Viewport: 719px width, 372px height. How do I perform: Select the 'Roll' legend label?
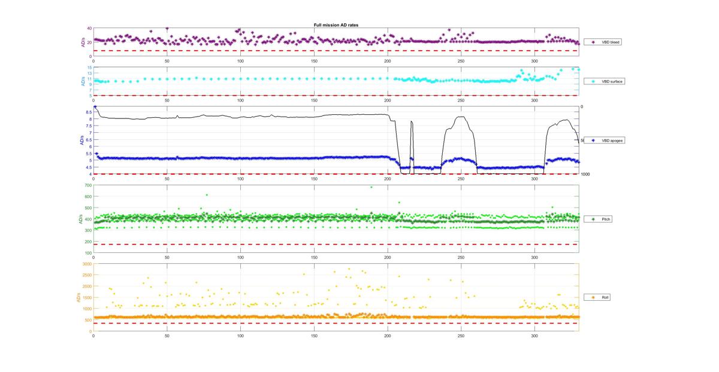coord(606,297)
